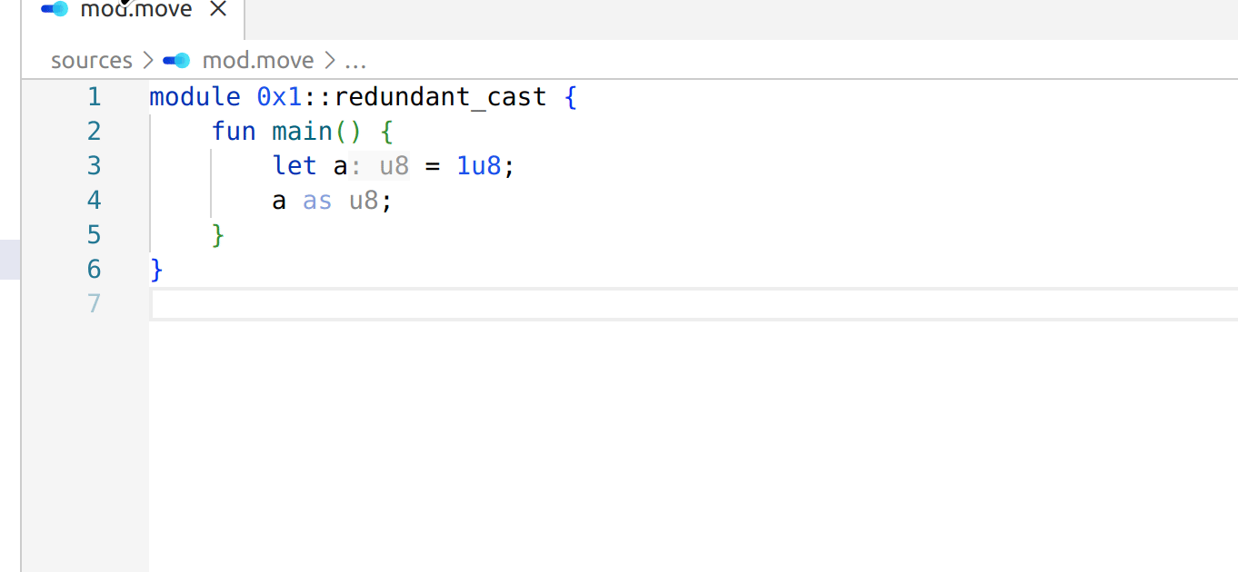The image size is (1238, 572).
Task: Select the 1u8 literal on line 3
Action: pos(478,165)
